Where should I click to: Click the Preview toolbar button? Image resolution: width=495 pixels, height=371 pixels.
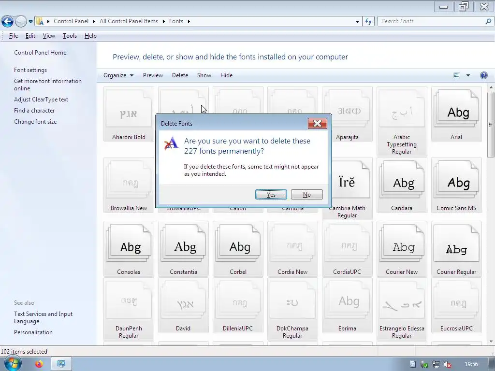[x=153, y=75]
